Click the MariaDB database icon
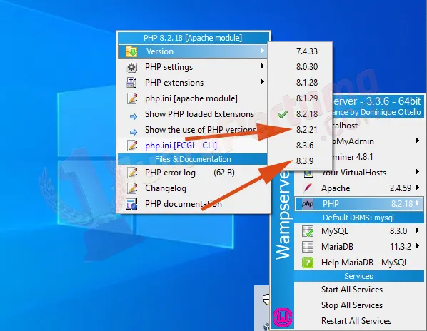Image resolution: width=427 pixels, height=331 pixels. pyautogui.click(x=308, y=247)
